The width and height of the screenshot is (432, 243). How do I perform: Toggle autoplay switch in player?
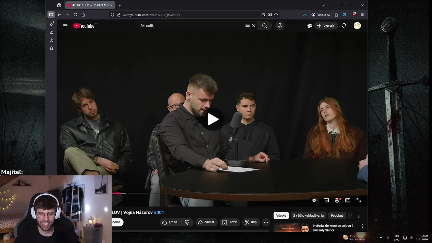[315, 200]
